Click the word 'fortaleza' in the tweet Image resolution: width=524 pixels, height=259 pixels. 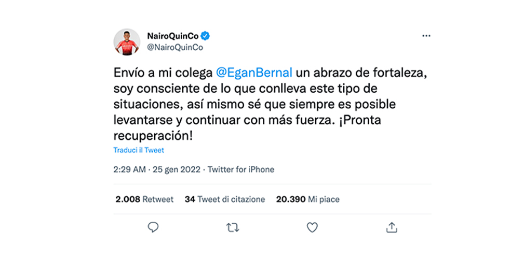396,71
